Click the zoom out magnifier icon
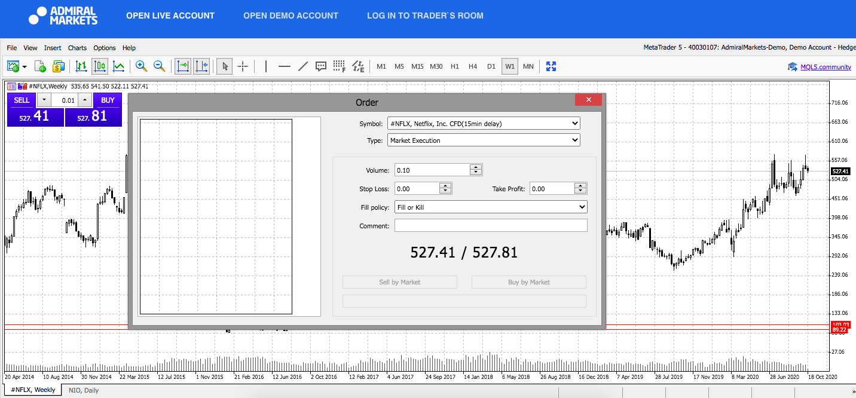 160,66
